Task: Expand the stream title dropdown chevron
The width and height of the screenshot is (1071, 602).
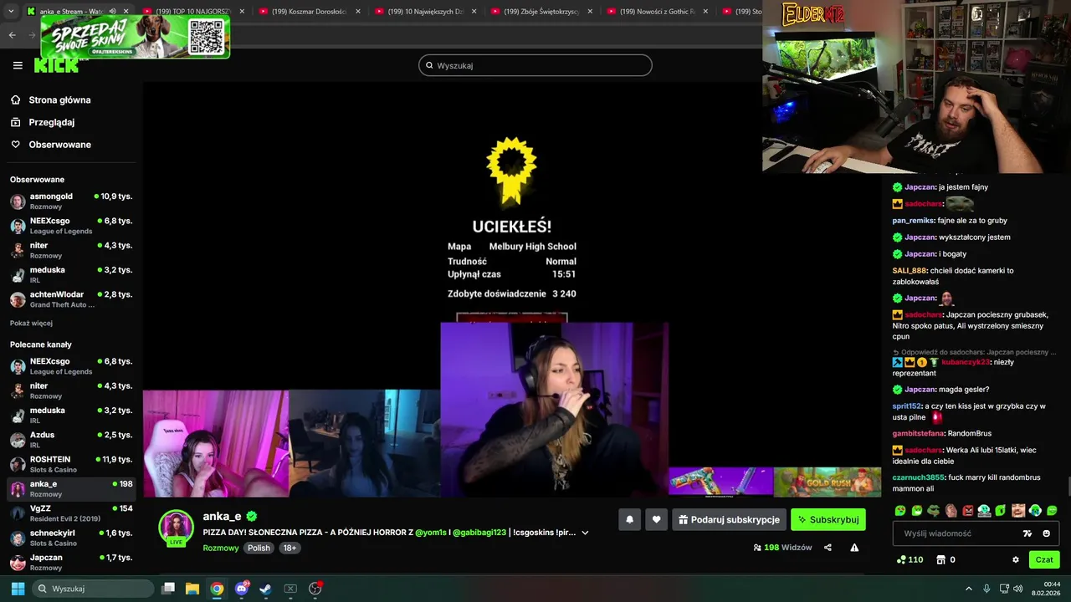Action: coord(585,533)
